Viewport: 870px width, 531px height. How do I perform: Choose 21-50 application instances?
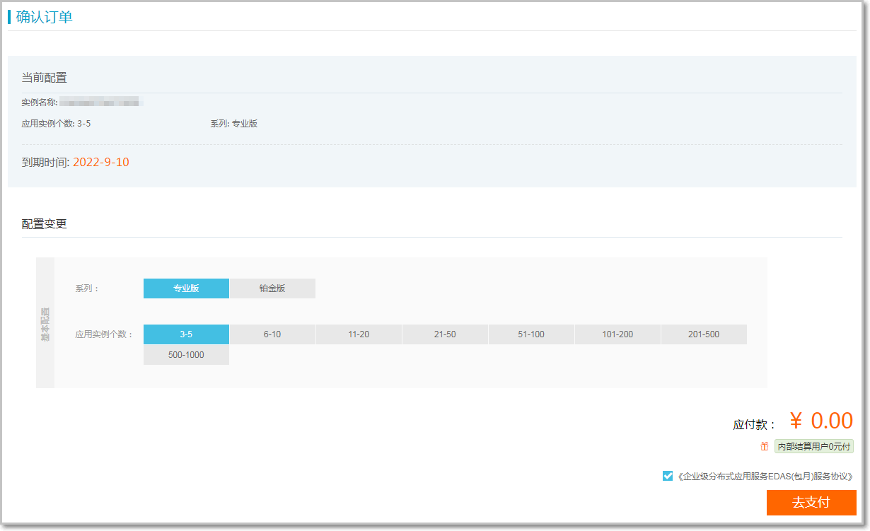point(445,334)
